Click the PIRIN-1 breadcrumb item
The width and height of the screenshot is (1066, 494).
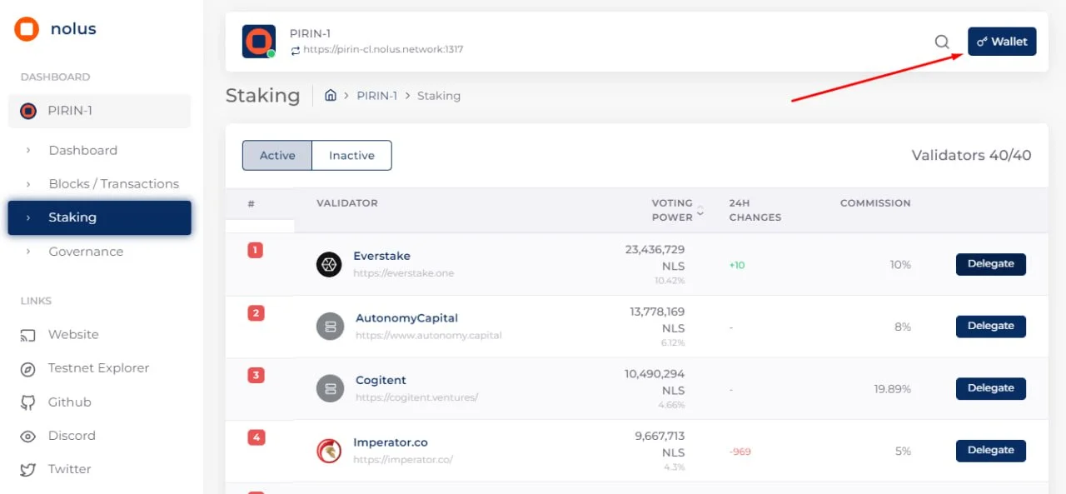click(x=376, y=95)
